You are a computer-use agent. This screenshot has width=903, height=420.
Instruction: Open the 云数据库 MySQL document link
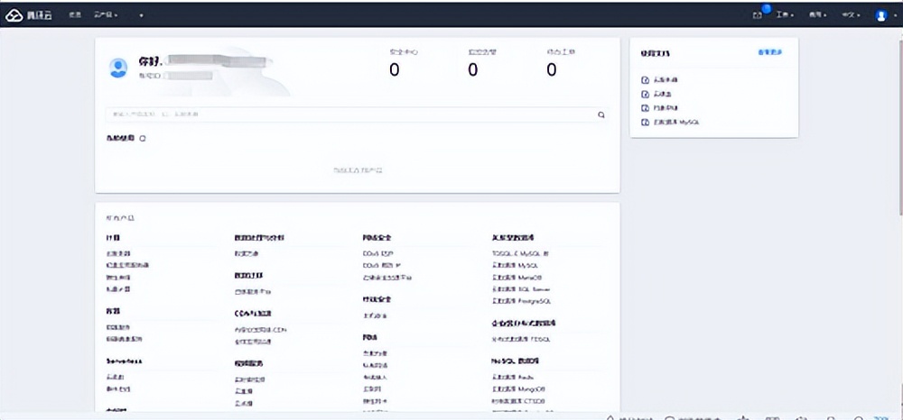pyautogui.click(x=676, y=123)
